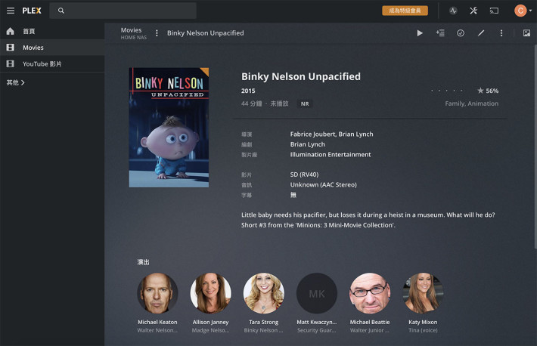
Task: Mark the movie as played
Action: [461, 32]
